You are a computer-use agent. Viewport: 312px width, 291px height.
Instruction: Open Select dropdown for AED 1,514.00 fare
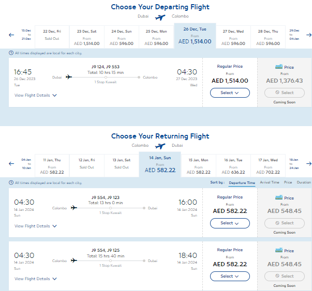point(230,93)
